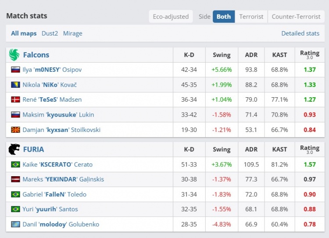The width and height of the screenshot is (329, 238).
Task: Click the Russian flag beside m0NESY
Action: 15,70
